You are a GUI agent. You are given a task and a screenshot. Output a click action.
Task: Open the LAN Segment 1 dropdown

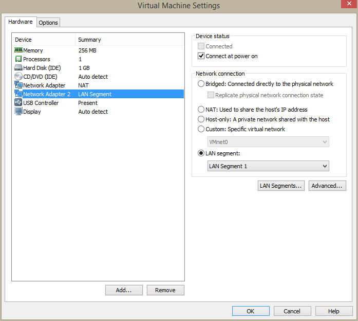click(268, 166)
